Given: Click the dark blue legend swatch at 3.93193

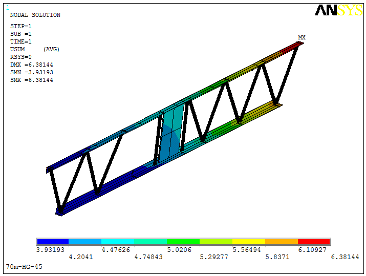Looking at the screenshot, I should (x=53, y=242).
